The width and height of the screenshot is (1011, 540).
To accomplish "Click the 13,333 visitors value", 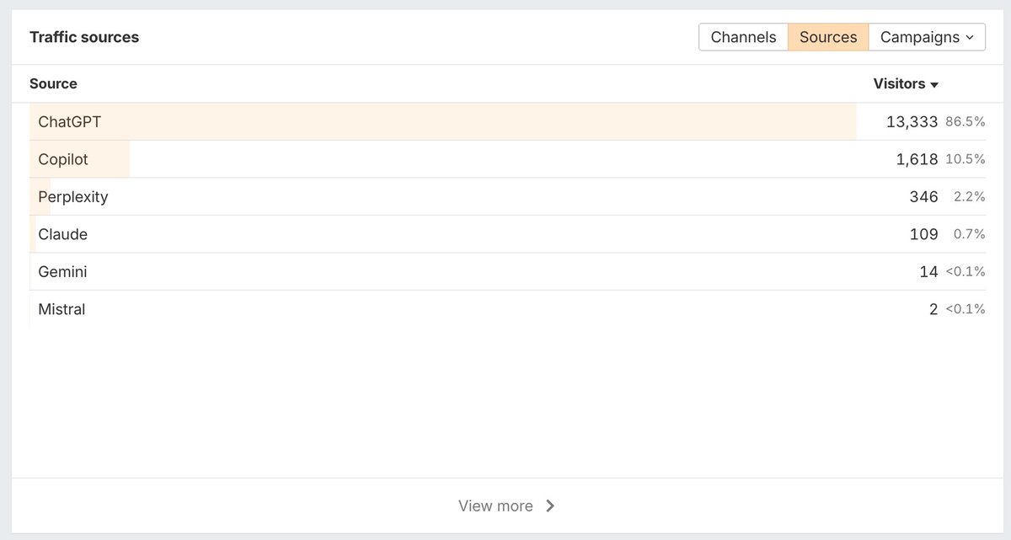I will coord(912,122).
